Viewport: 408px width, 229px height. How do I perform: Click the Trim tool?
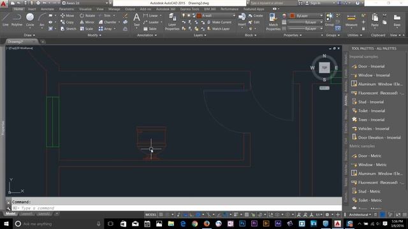point(105,15)
